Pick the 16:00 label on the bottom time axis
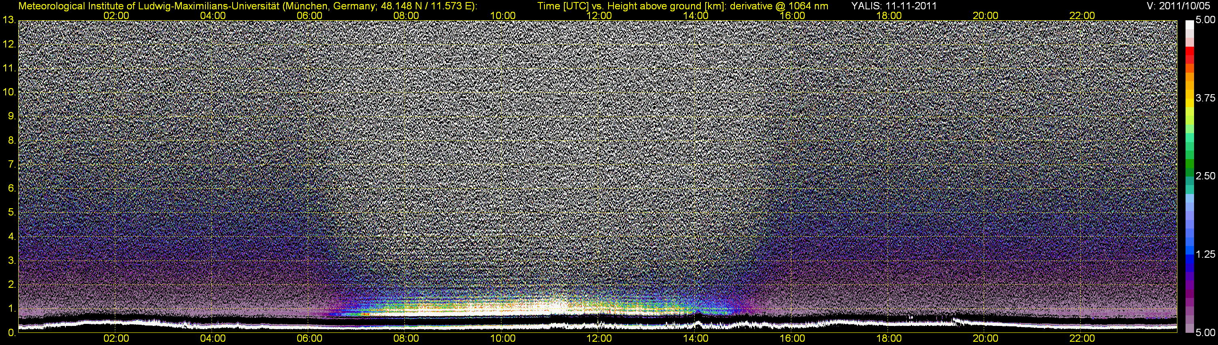 click(x=792, y=339)
